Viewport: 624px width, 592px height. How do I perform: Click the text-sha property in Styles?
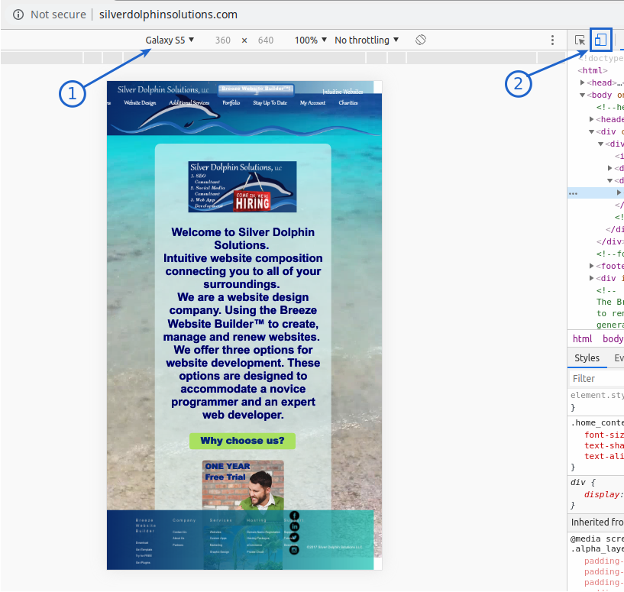click(604, 446)
